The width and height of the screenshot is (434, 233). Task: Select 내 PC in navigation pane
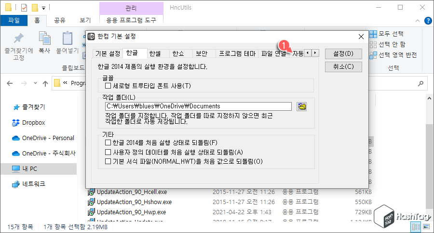click(x=39, y=169)
